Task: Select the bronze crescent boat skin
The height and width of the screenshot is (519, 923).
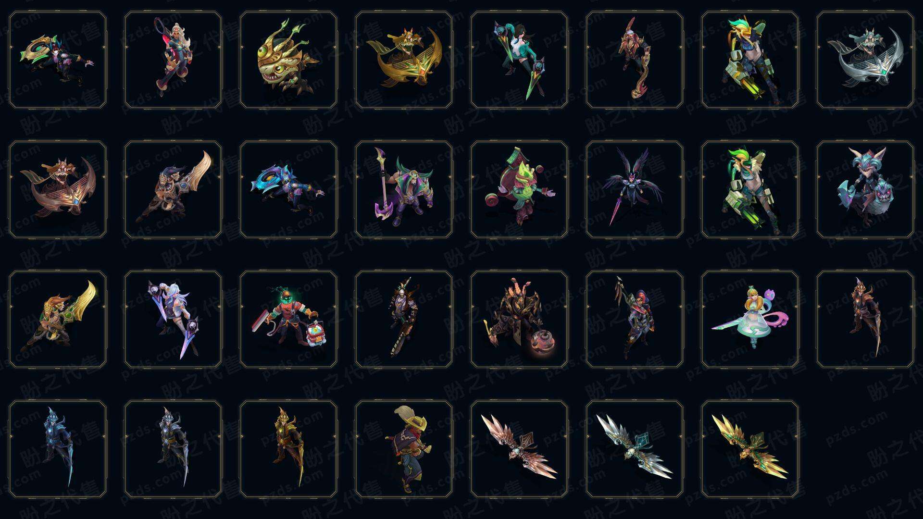Action: point(58,189)
